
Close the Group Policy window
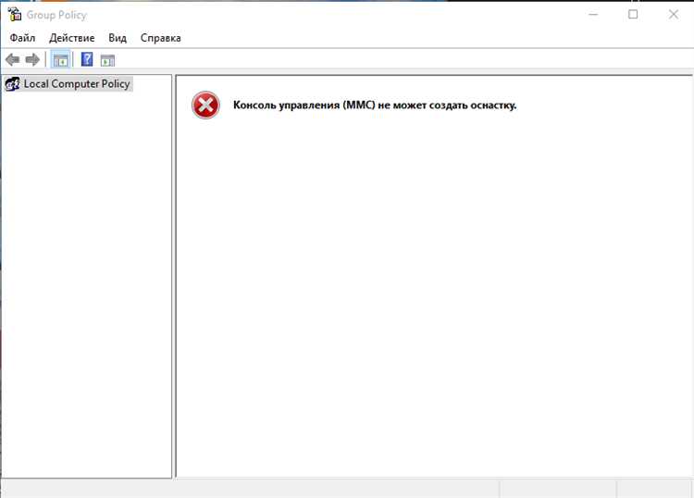pyautogui.click(x=674, y=15)
